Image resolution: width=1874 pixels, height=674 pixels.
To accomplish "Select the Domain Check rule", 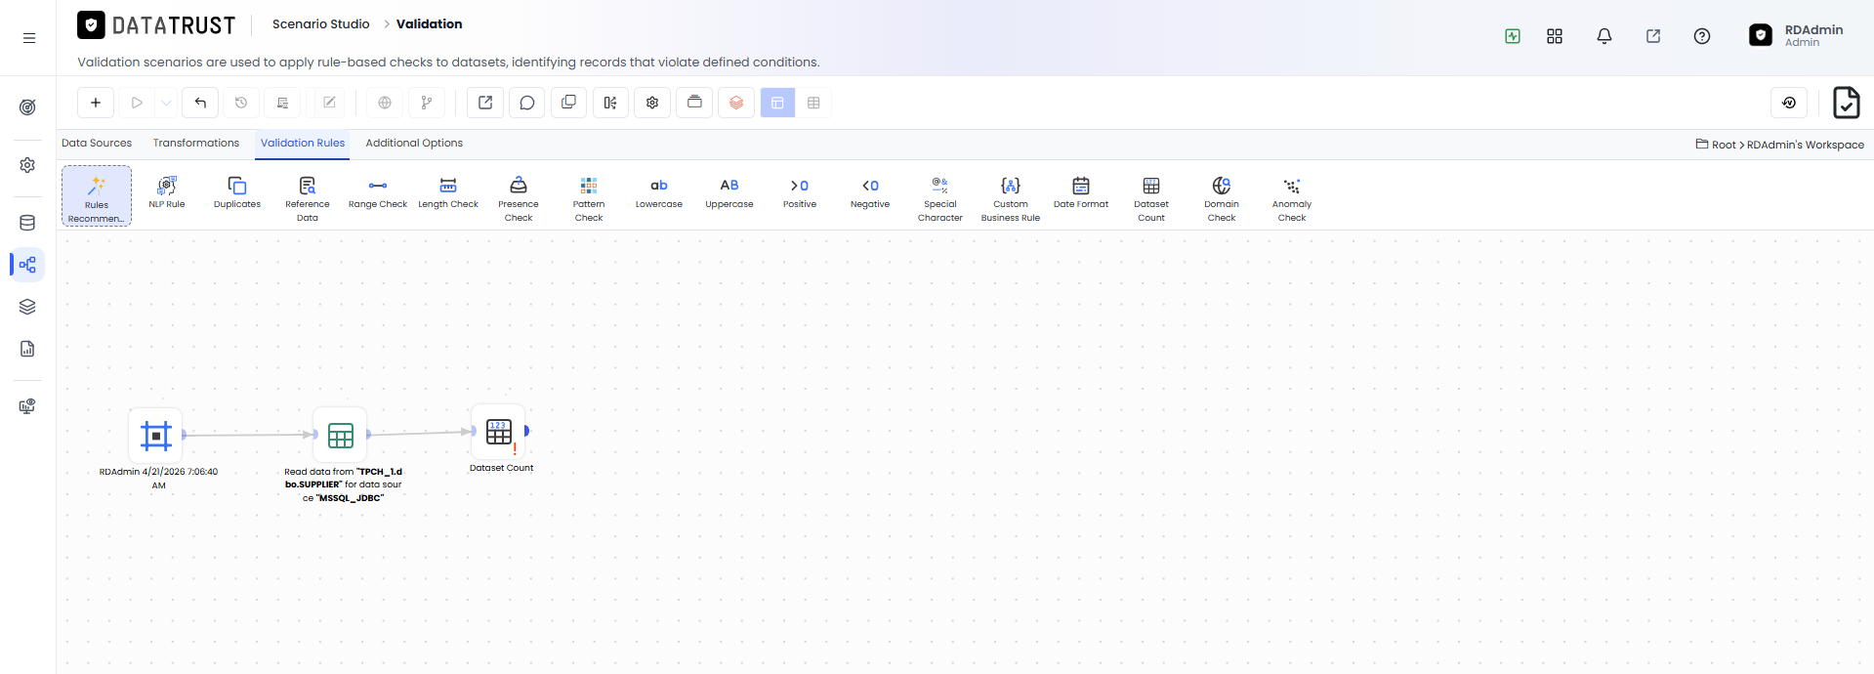I will click(x=1222, y=198).
